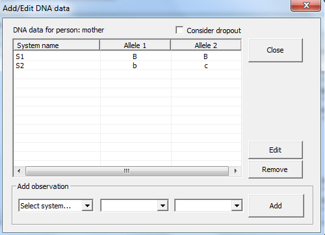Close the dialog with the Close button
Image resolution: width=325 pixels, height=235 pixels.
276,50
